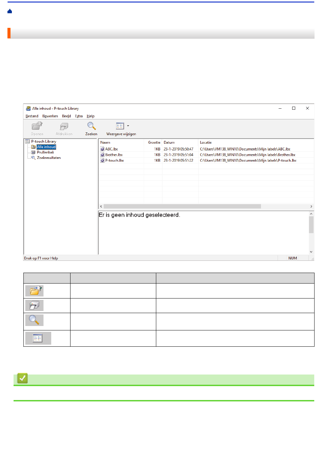This screenshot has height=471, width=322.
Task: Select the Brother.lbx file icon
Action: pos(102,155)
